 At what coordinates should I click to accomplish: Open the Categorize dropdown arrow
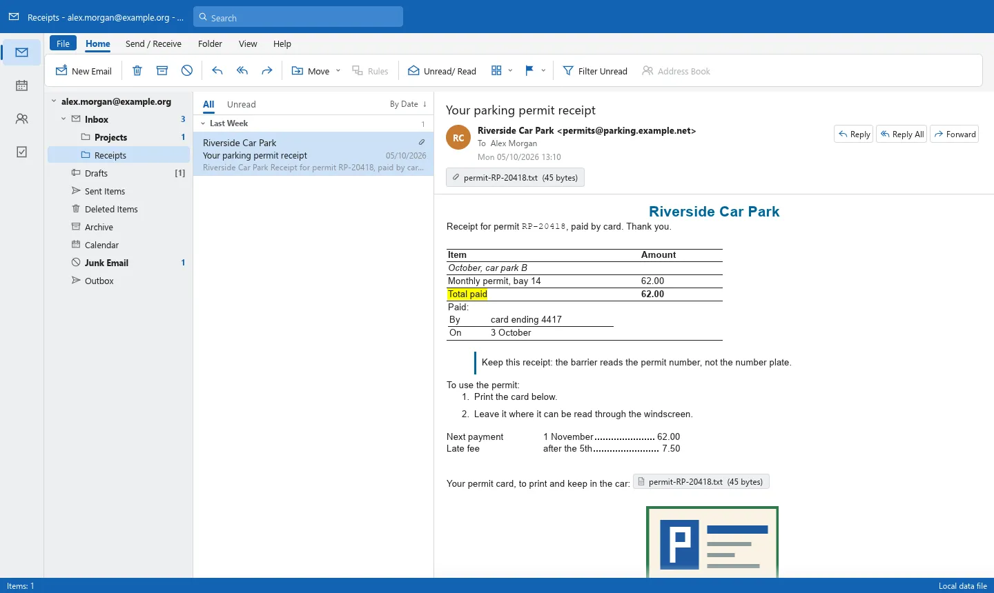[x=510, y=71]
